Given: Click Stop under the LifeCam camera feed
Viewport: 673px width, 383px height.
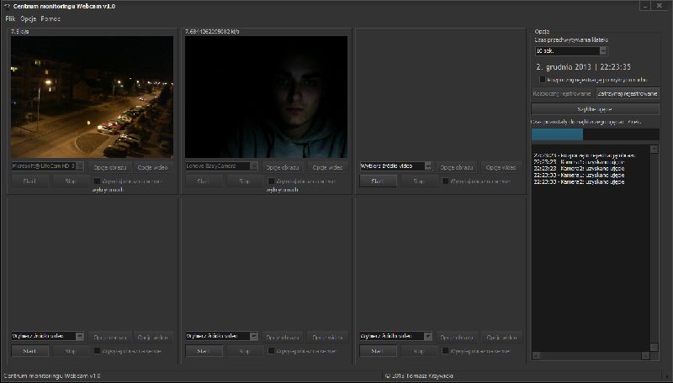Looking at the screenshot, I should click(x=71, y=181).
